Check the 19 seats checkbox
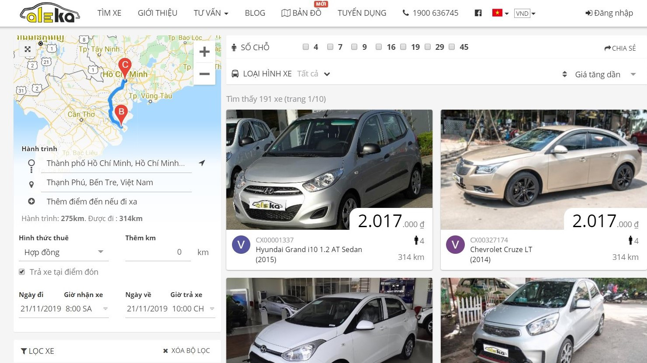This screenshot has height=363, width=647. tap(403, 47)
